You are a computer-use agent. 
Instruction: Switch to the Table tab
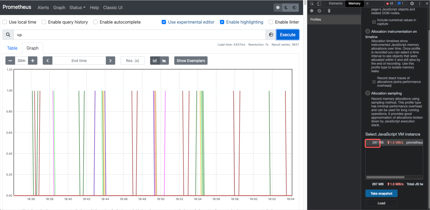pyautogui.click(x=12, y=48)
